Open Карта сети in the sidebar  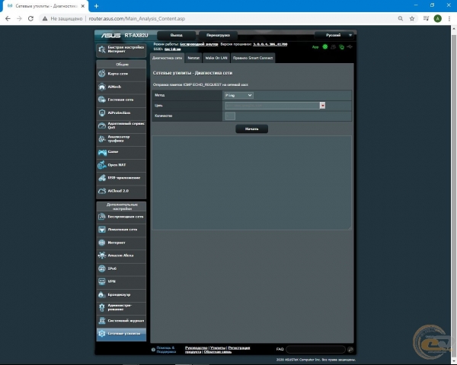click(121, 74)
